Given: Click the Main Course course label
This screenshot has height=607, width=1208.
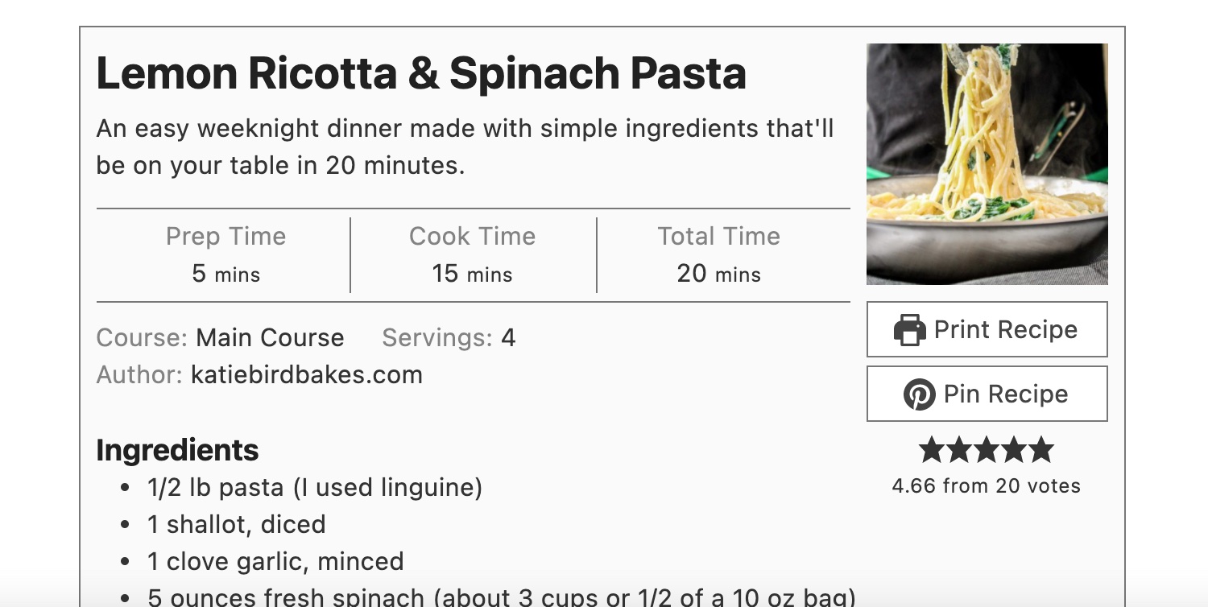Looking at the screenshot, I should (x=270, y=337).
